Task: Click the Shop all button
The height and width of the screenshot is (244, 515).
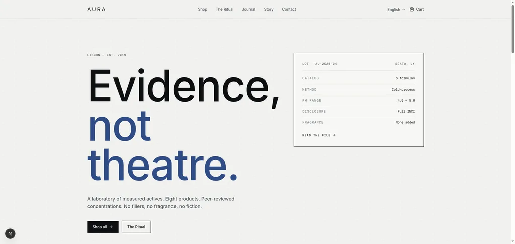Action: pos(103,227)
